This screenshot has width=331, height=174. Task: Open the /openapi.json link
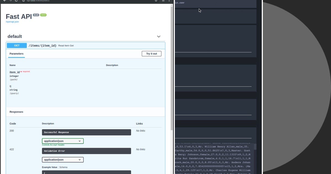click(x=12, y=22)
